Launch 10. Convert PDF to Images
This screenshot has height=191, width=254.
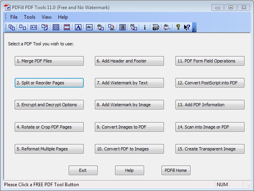point(129,149)
